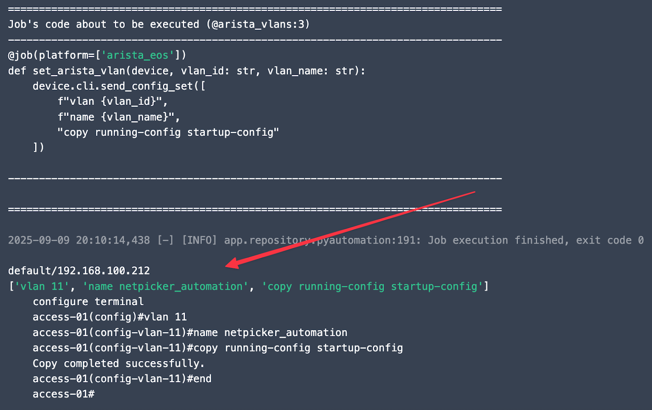The image size is (652, 410).
Task: Select the green 'arista_eos' string
Action: tap(138, 55)
